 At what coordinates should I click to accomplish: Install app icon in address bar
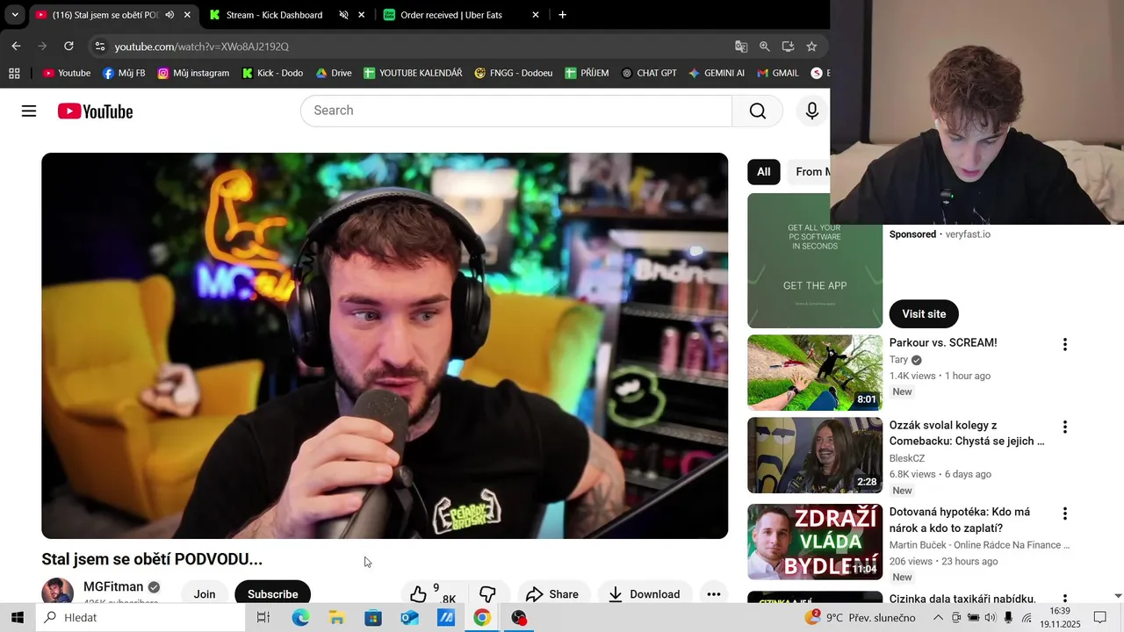(788, 47)
